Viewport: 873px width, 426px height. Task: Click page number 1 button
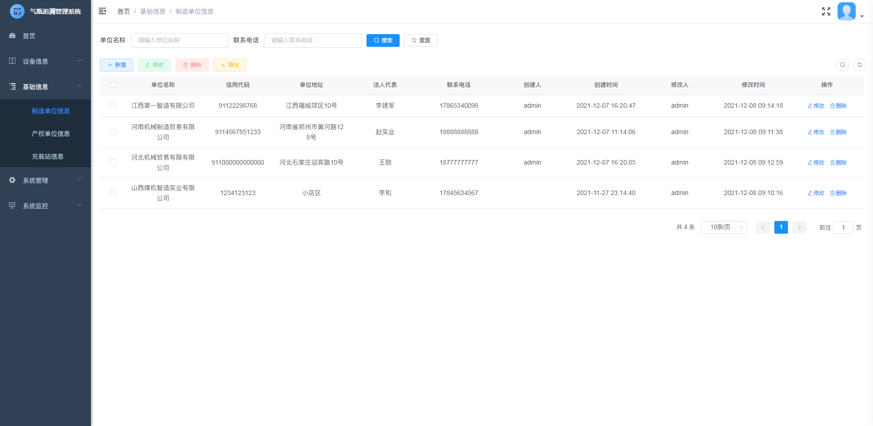pos(781,227)
